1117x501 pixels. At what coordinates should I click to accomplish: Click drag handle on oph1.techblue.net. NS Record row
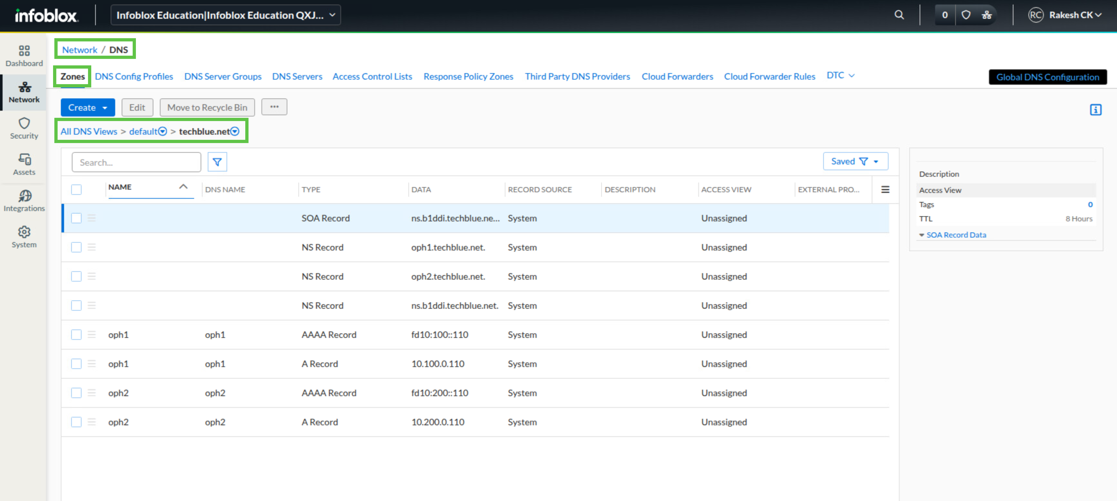click(92, 247)
